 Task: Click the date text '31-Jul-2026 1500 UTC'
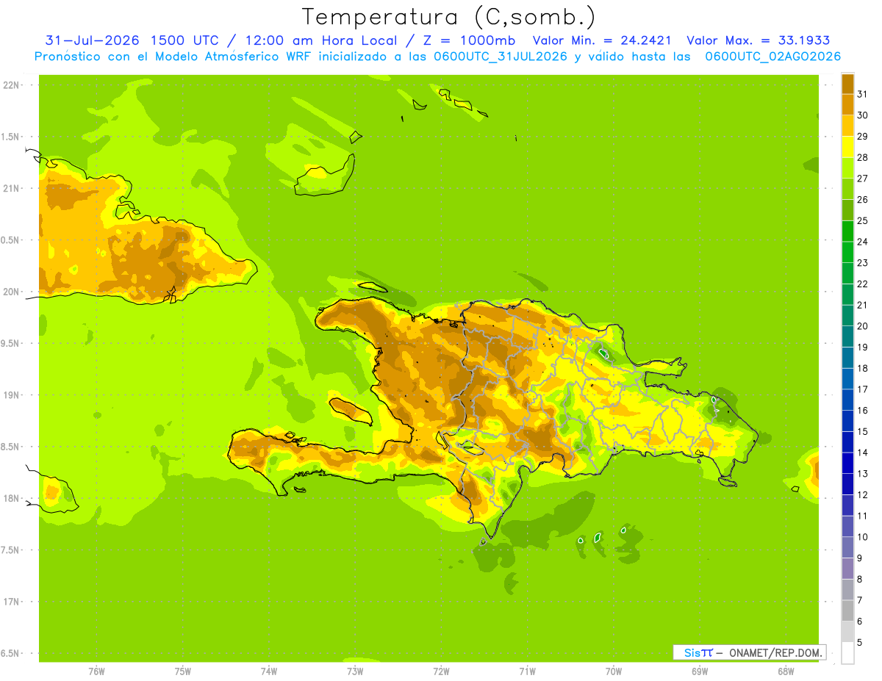point(132,40)
